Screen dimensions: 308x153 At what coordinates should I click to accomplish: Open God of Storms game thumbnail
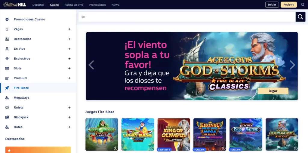282,134
